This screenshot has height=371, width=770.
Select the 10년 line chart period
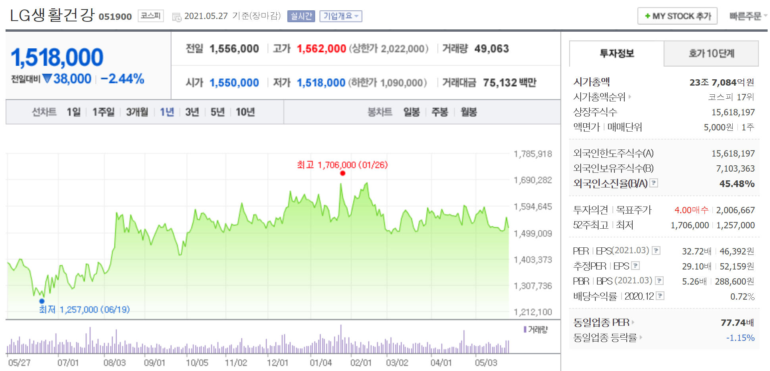point(245,112)
